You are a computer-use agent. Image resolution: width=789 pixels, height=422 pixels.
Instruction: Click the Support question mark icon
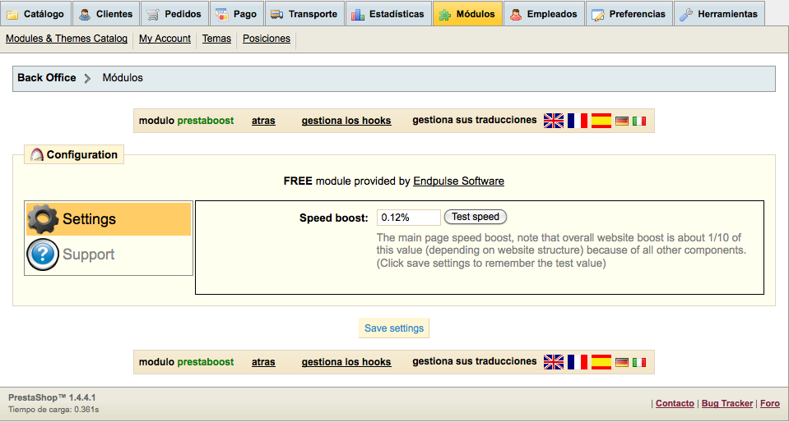43,255
